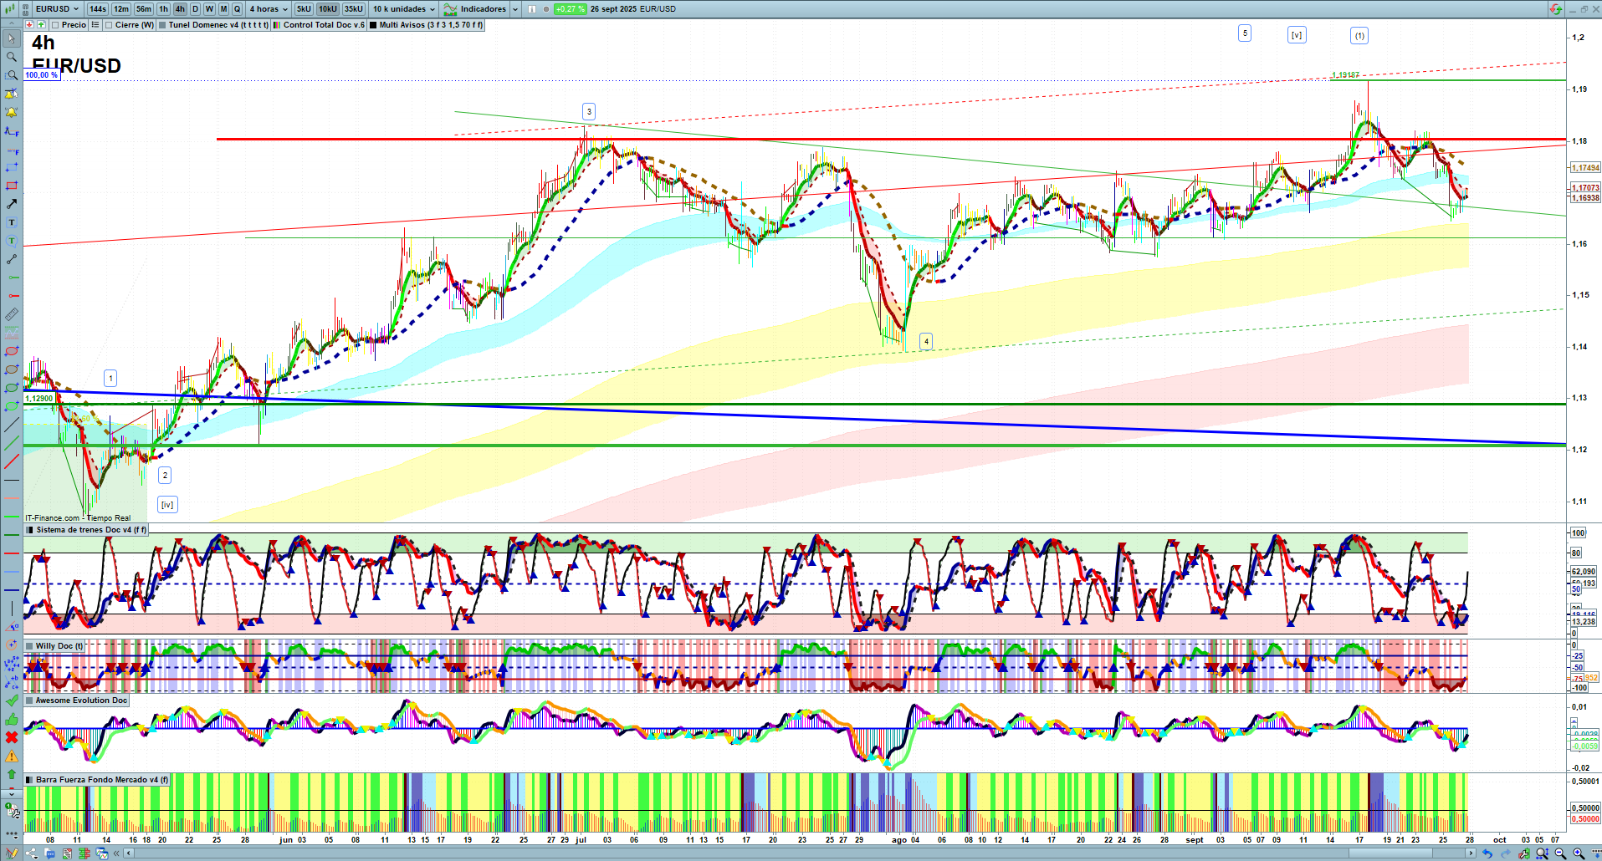The width and height of the screenshot is (1602, 861).
Task: Click the zoom out magnifier at bottom right
Action: pyautogui.click(x=1560, y=853)
